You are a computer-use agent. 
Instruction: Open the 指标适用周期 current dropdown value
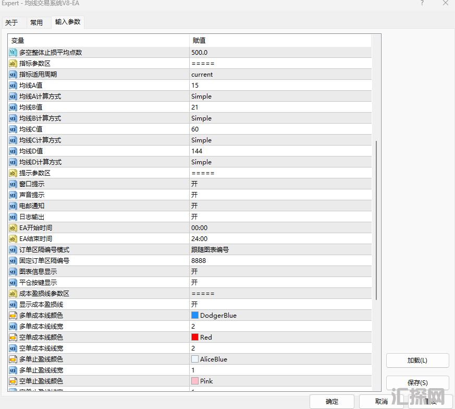pyautogui.click(x=202, y=74)
